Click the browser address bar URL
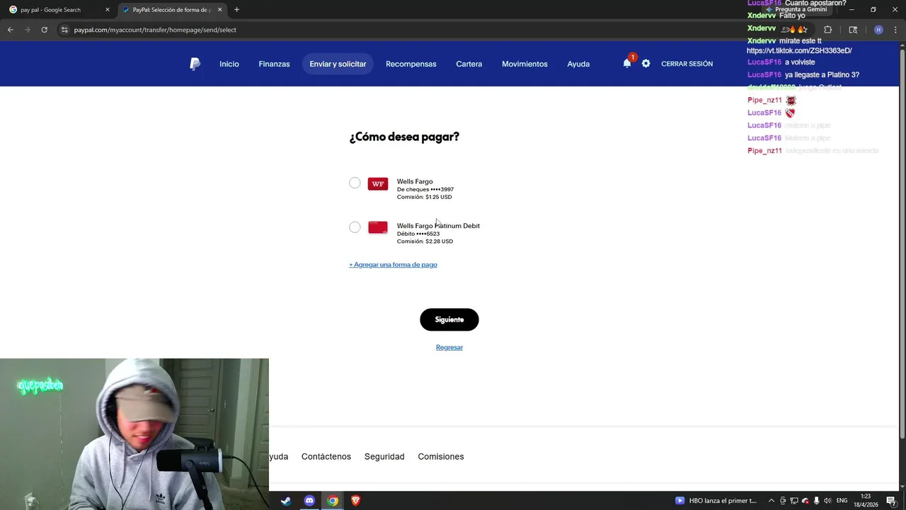Screen dimensions: 906x510 click(155, 30)
